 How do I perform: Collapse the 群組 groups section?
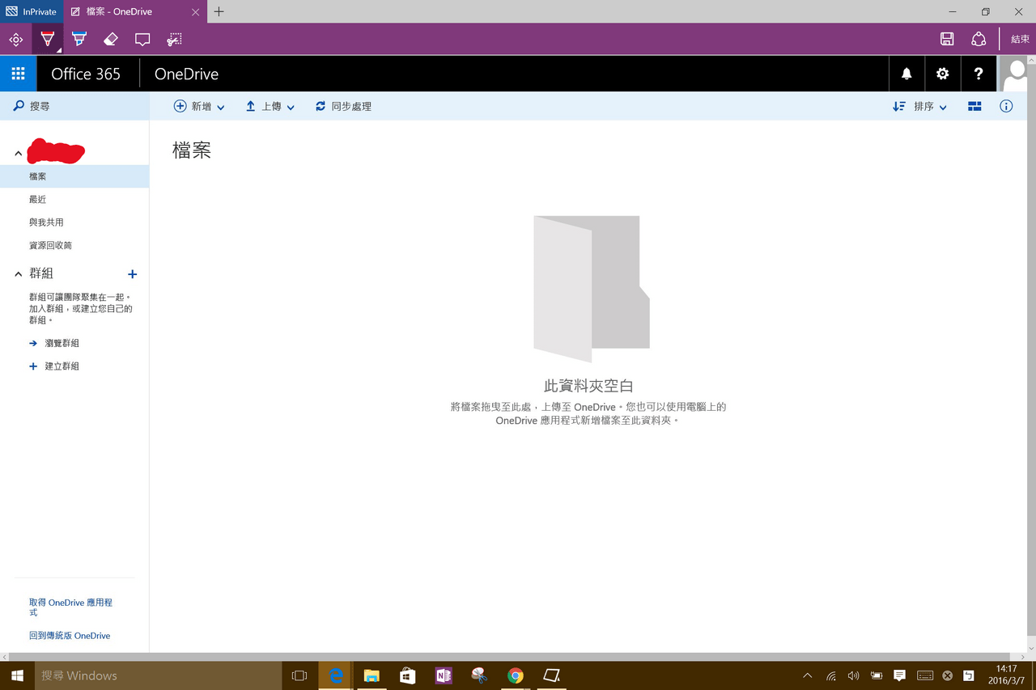[18, 274]
